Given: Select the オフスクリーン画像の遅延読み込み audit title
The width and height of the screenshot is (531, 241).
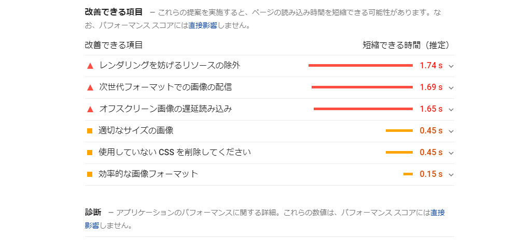Looking at the screenshot, I should coord(165,109).
